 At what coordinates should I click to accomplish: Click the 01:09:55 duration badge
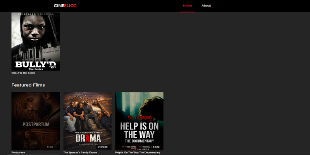click(103, 147)
